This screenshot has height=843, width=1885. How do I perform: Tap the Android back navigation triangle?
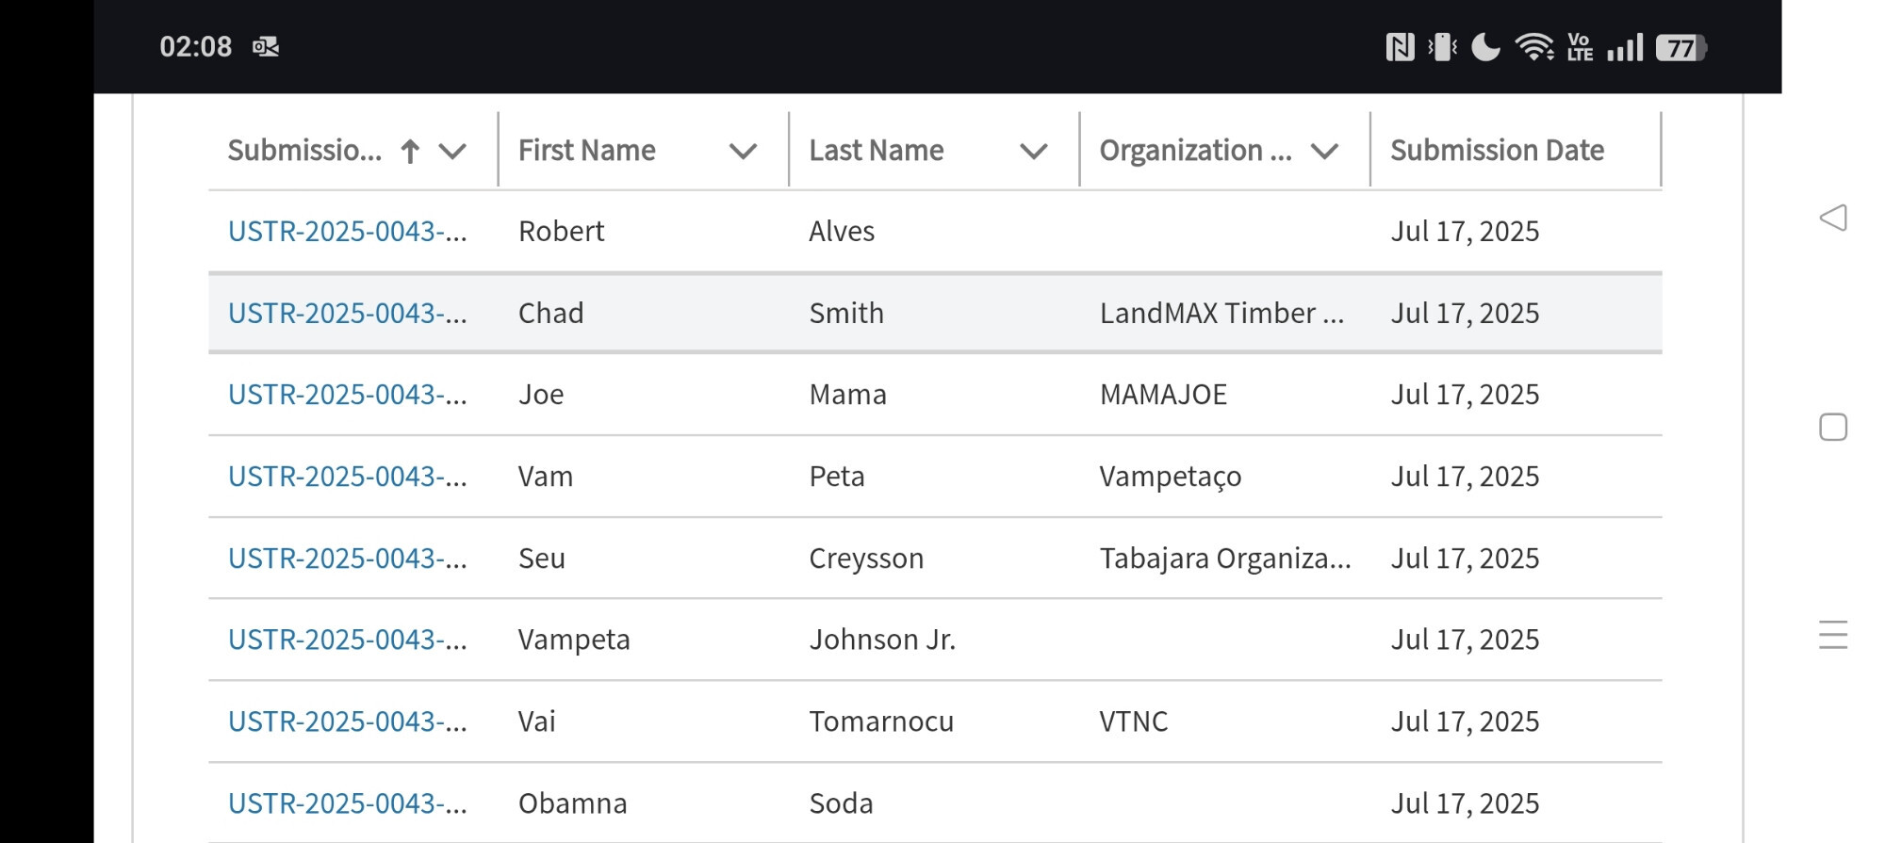[x=1833, y=218]
